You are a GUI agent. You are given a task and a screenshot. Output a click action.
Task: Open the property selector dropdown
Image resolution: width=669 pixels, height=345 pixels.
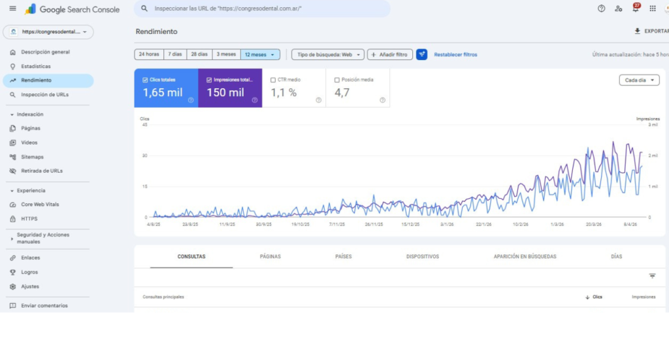click(48, 31)
